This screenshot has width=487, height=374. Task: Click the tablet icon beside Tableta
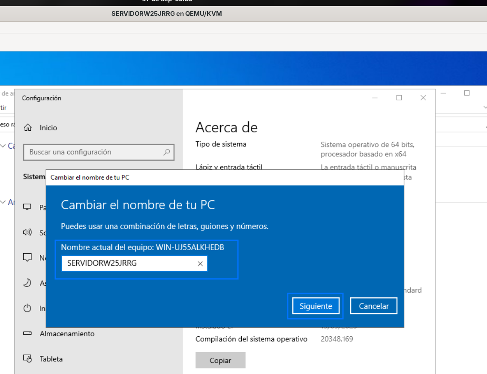point(27,359)
